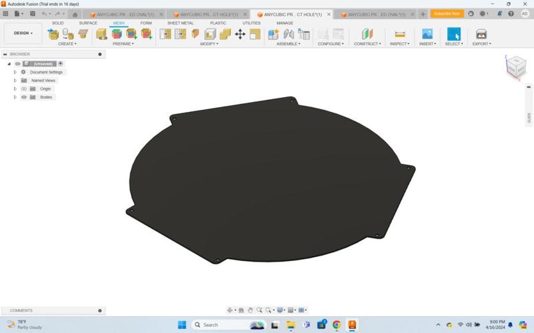Image resolution: width=534 pixels, height=333 pixels.
Task: Toggle visibility of the Origin folder
Action: 24,89
